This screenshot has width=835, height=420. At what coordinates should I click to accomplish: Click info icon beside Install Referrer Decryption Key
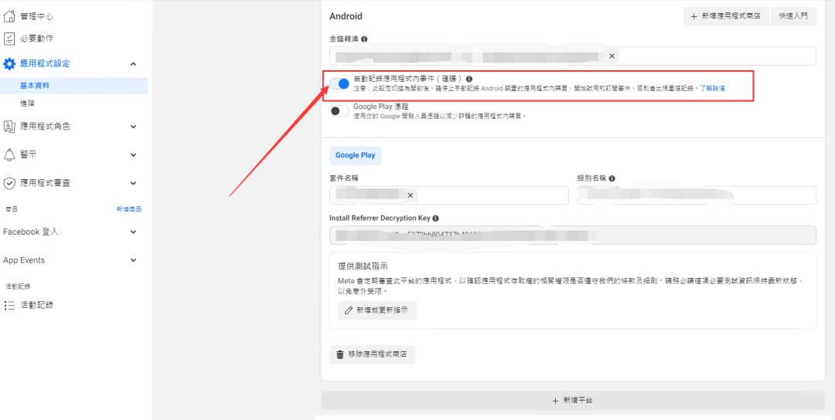click(435, 218)
